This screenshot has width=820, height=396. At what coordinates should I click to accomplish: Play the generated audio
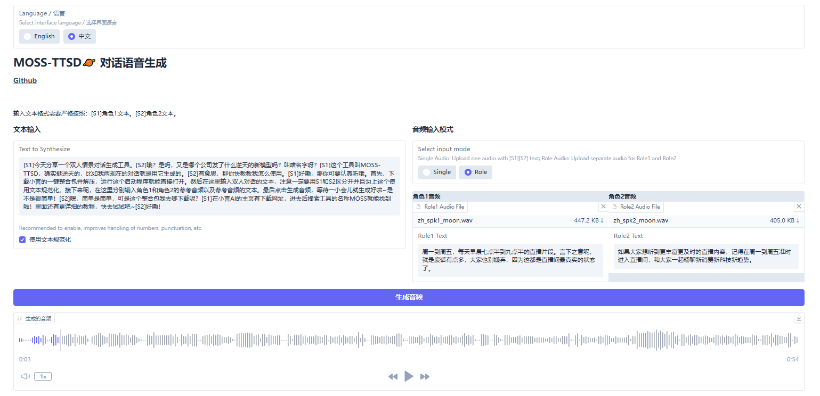coord(409,376)
